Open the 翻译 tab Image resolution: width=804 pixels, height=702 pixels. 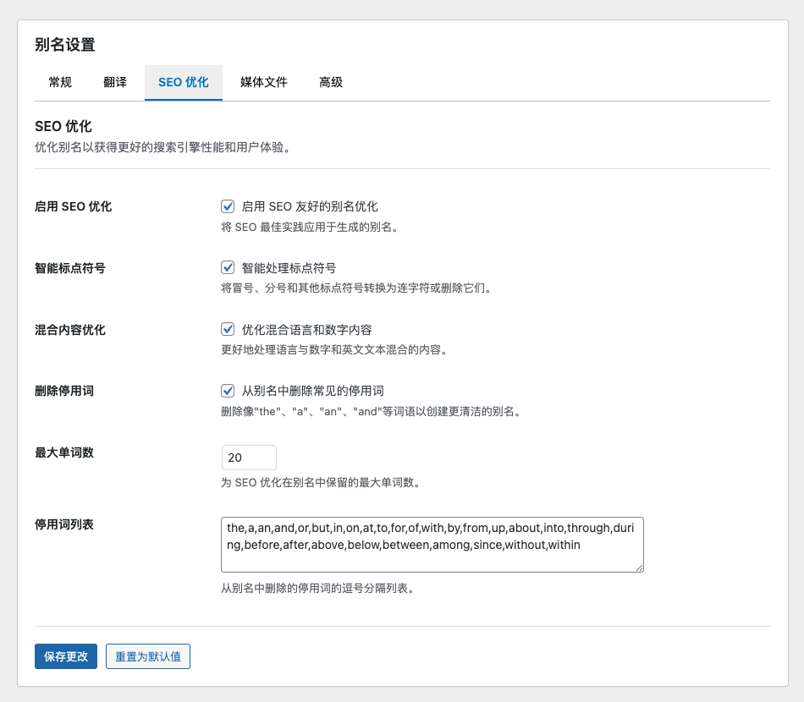coord(115,82)
